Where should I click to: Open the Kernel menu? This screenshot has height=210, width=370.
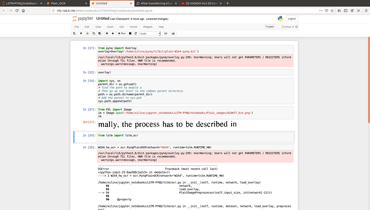click(134, 27)
